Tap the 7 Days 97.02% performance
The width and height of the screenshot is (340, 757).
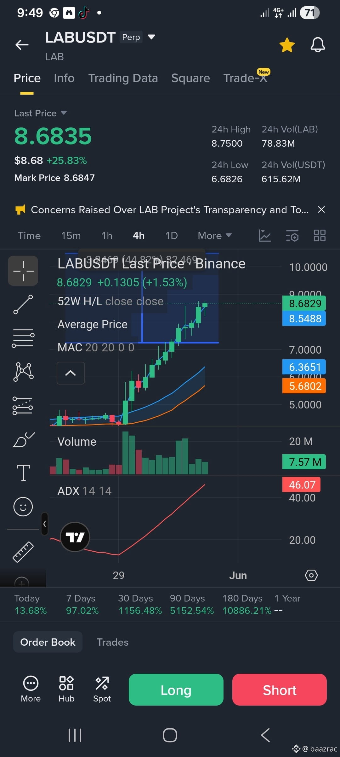coord(82,604)
